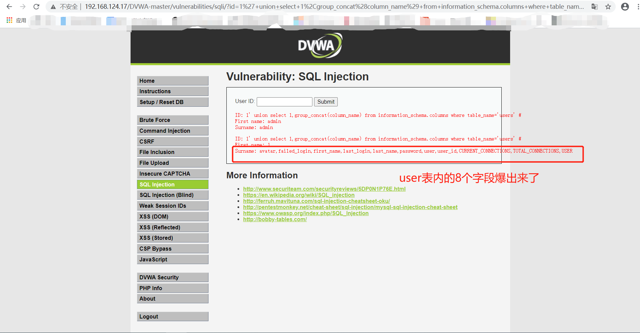Open pentestmonkey MySQL cheat-sheet link
Image resolution: width=640 pixels, height=333 pixels.
coord(350,207)
